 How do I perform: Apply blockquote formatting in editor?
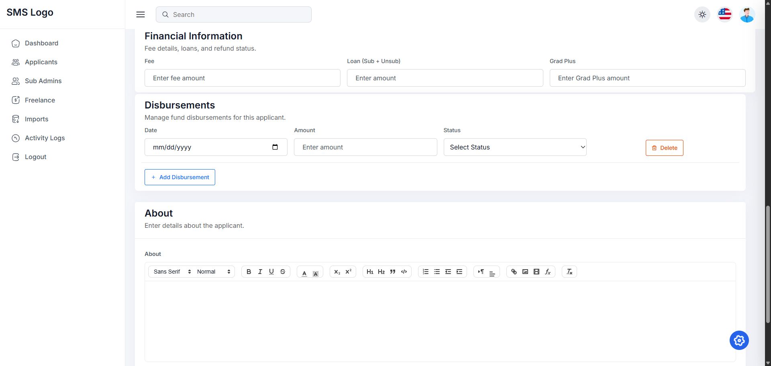392,272
